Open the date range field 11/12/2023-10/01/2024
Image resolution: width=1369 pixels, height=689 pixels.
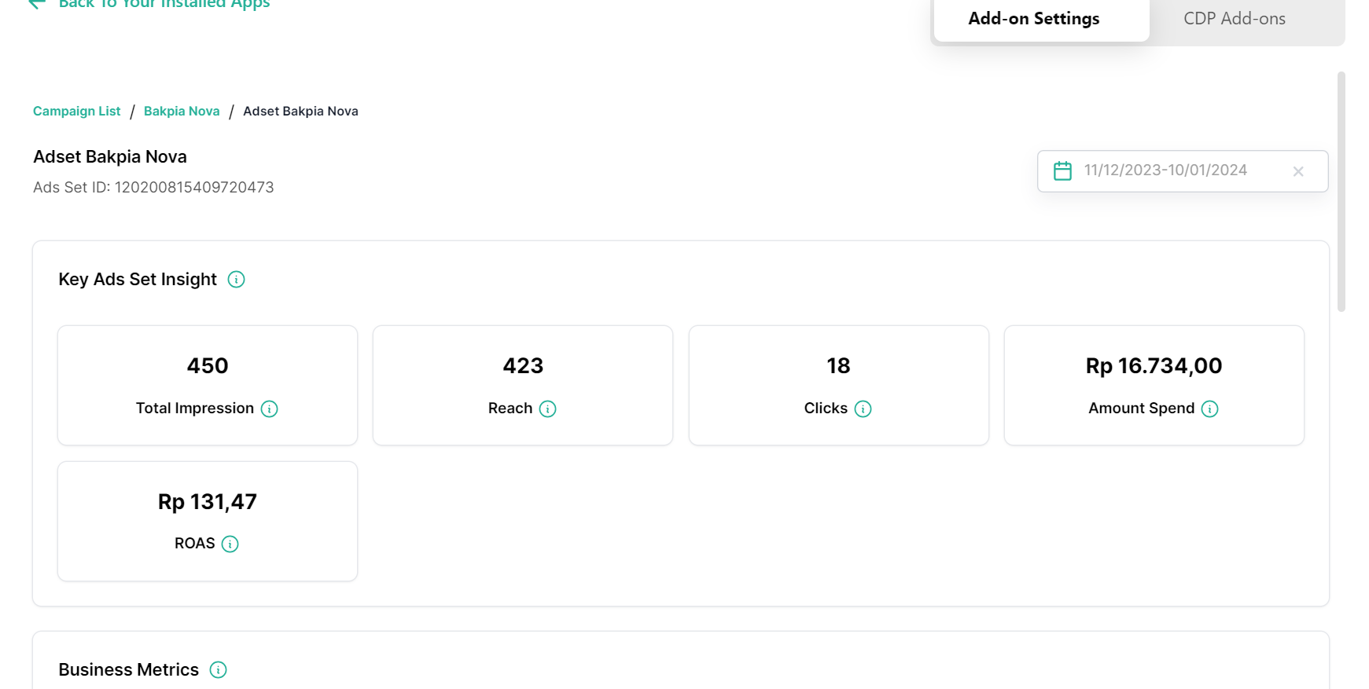[x=1182, y=171]
